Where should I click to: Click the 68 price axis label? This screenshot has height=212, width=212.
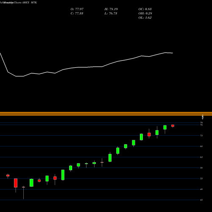click(x=201, y=146)
